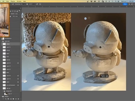
Task: Open Spotlight search in menu bar
Action: tap(116, 1)
